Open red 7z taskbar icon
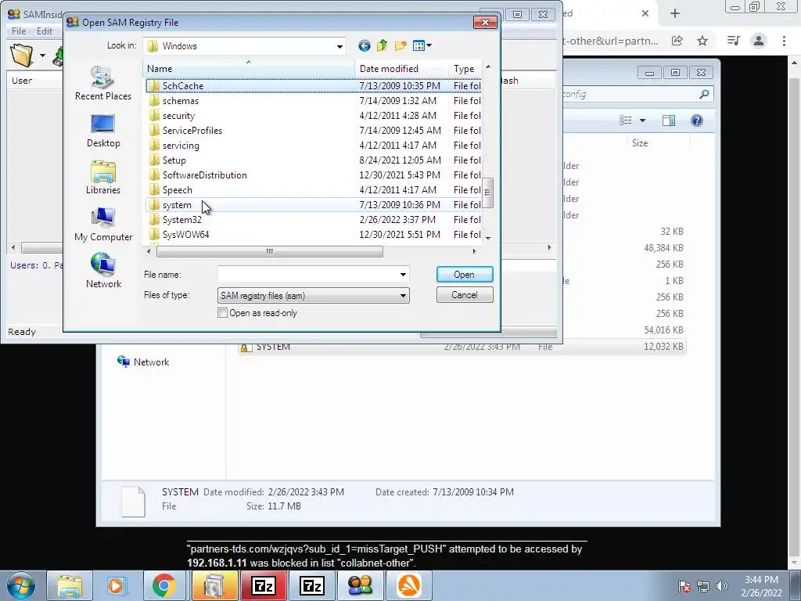Screen dimensions: 801x601 coord(264,585)
